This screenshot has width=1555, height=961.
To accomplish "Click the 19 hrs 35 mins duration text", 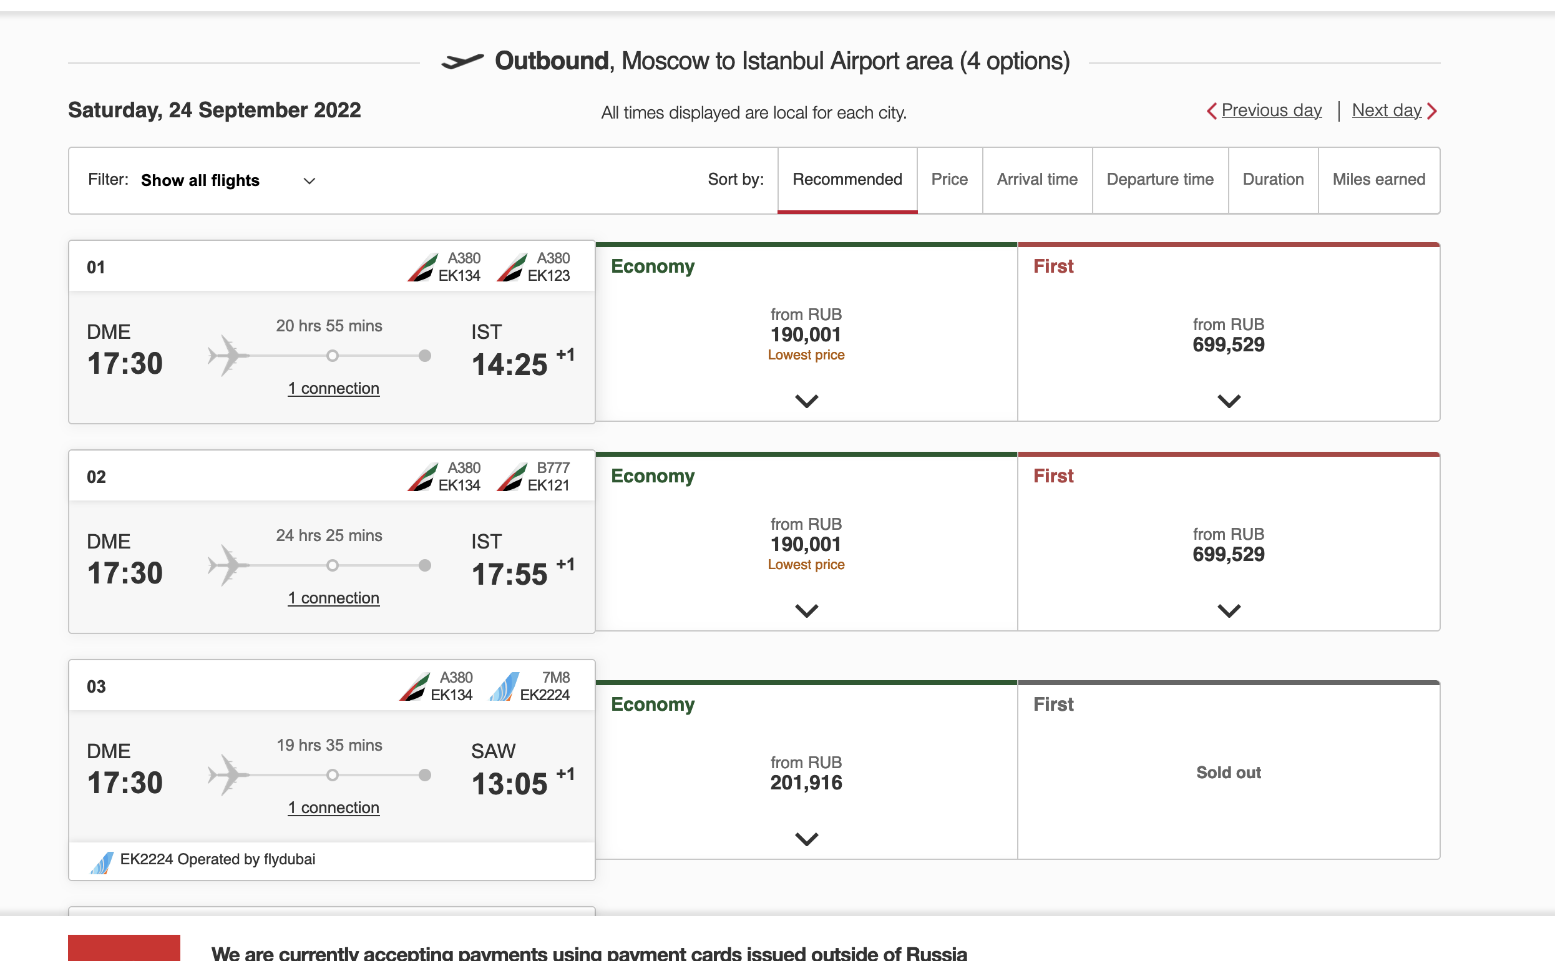I will [x=329, y=746].
